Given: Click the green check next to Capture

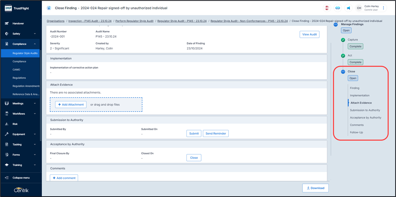Looking at the screenshot, I should 343,40.
